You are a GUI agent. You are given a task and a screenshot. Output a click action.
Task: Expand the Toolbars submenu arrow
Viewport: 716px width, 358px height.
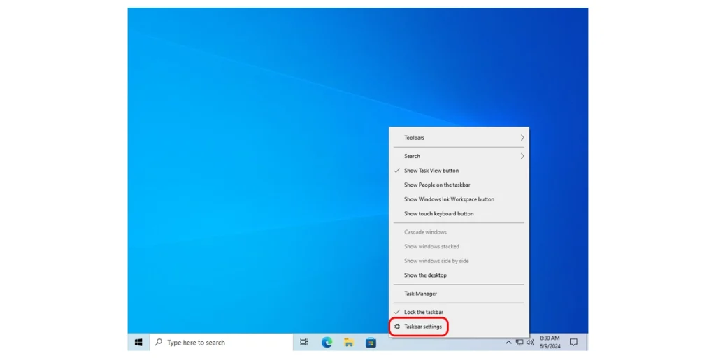pos(522,138)
